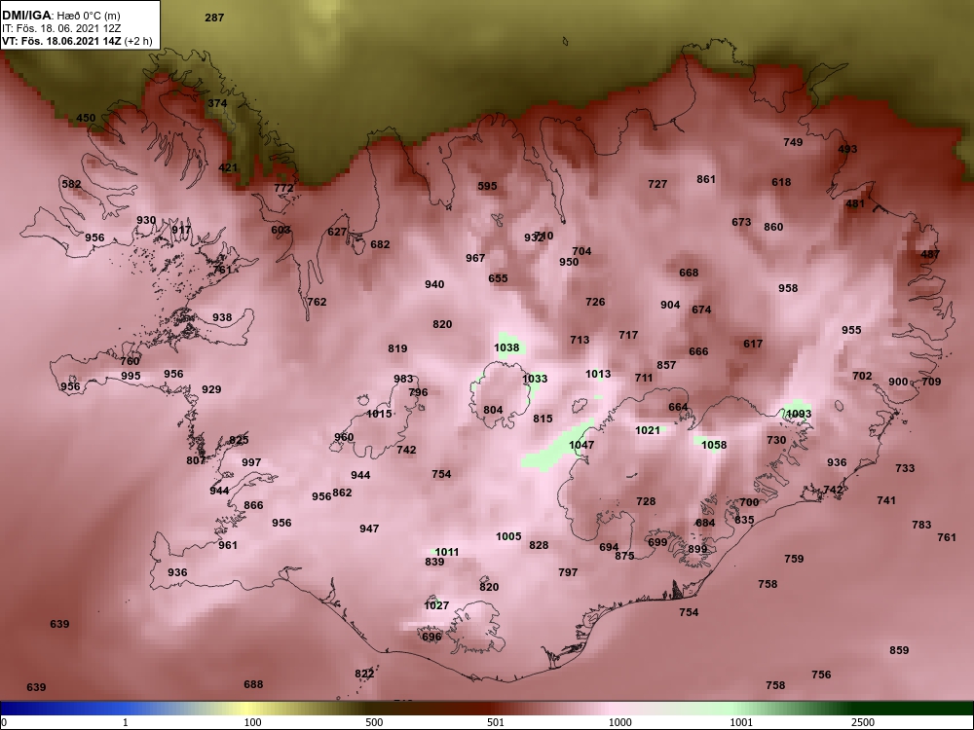Select the 'VT: Fös. 18.06.2021 14Z (+2 h)' line
The height and width of the screenshot is (730, 974).
pos(77,41)
